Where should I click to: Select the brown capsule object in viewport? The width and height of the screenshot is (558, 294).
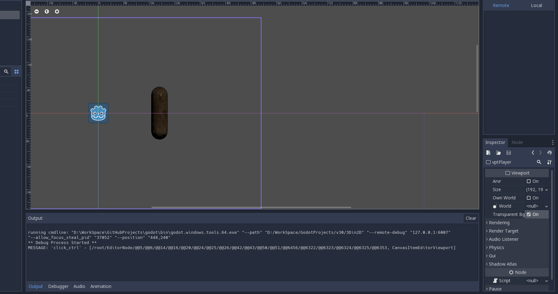tap(159, 113)
